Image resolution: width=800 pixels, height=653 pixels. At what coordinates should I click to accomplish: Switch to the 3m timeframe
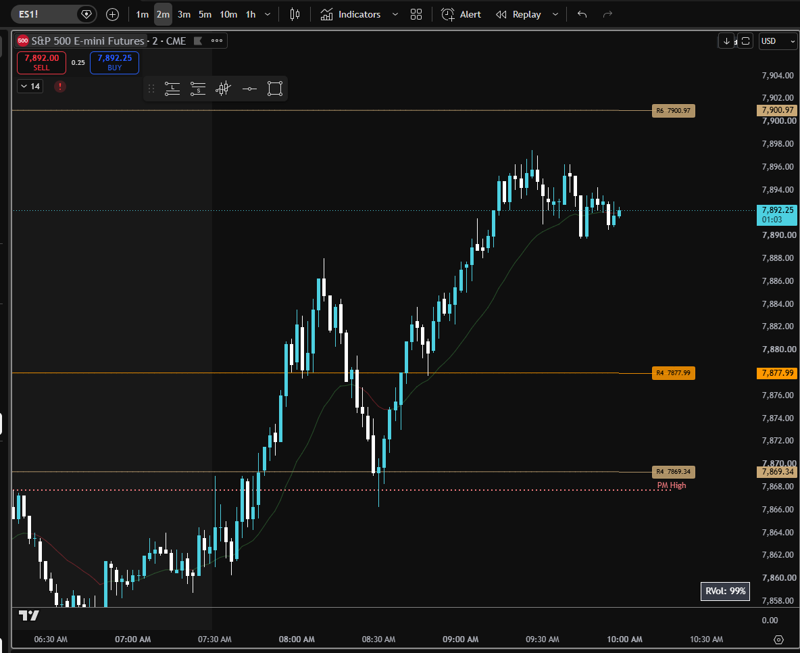pos(184,14)
